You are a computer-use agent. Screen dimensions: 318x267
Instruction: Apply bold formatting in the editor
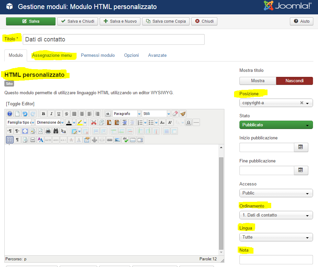pyautogui.click(x=43, y=114)
